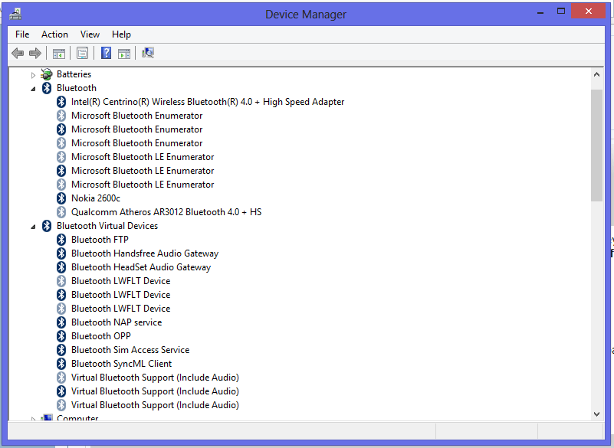Select the non-dimmed "Microsoft Bluetooth LE Enumerator" entry
Screen dimensions: 614x448
(x=143, y=171)
